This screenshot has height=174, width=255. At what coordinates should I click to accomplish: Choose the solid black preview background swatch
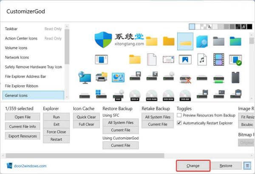coord(249,26)
